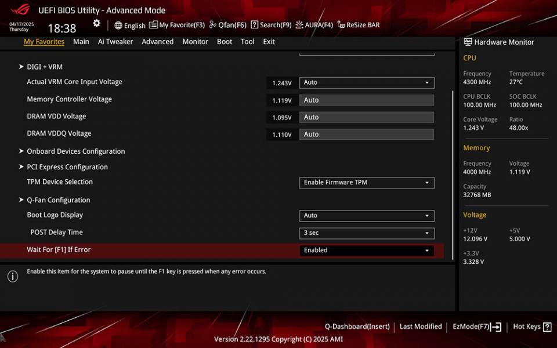The height and width of the screenshot is (348, 557).
Task: Open settings via the gear icon
Action: (97, 23)
